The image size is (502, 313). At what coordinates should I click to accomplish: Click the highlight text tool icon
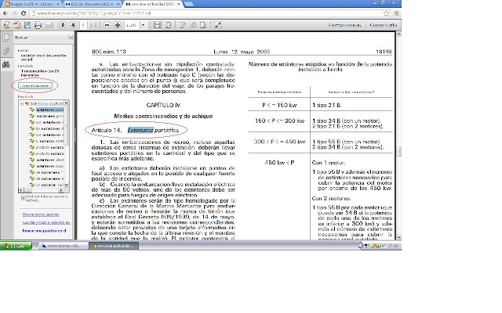click(193, 25)
